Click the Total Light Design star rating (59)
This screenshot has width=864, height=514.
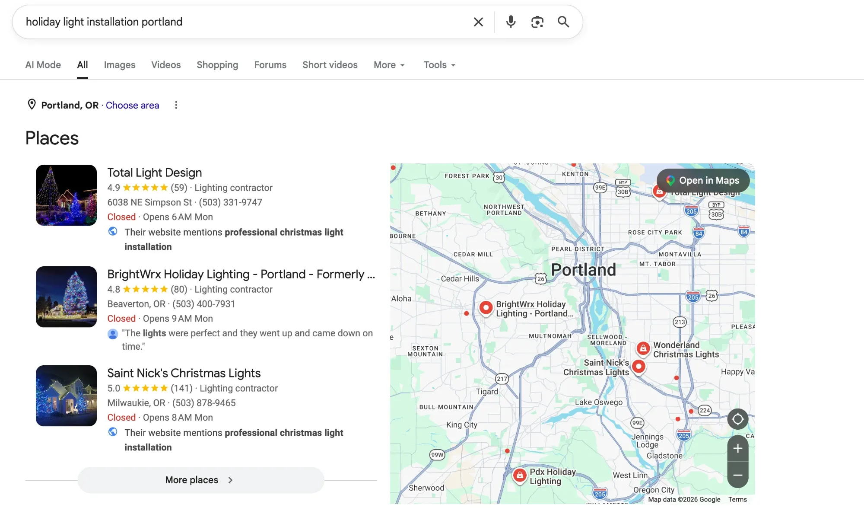click(x=147, y=188)
